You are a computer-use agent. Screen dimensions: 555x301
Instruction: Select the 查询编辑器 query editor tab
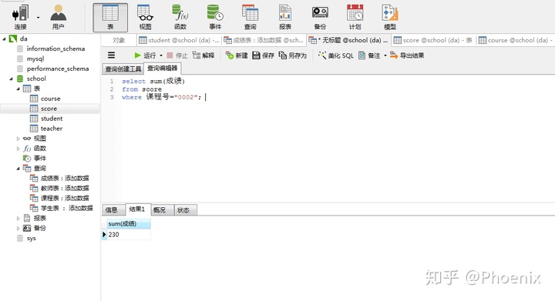click(x=162, y=69)
